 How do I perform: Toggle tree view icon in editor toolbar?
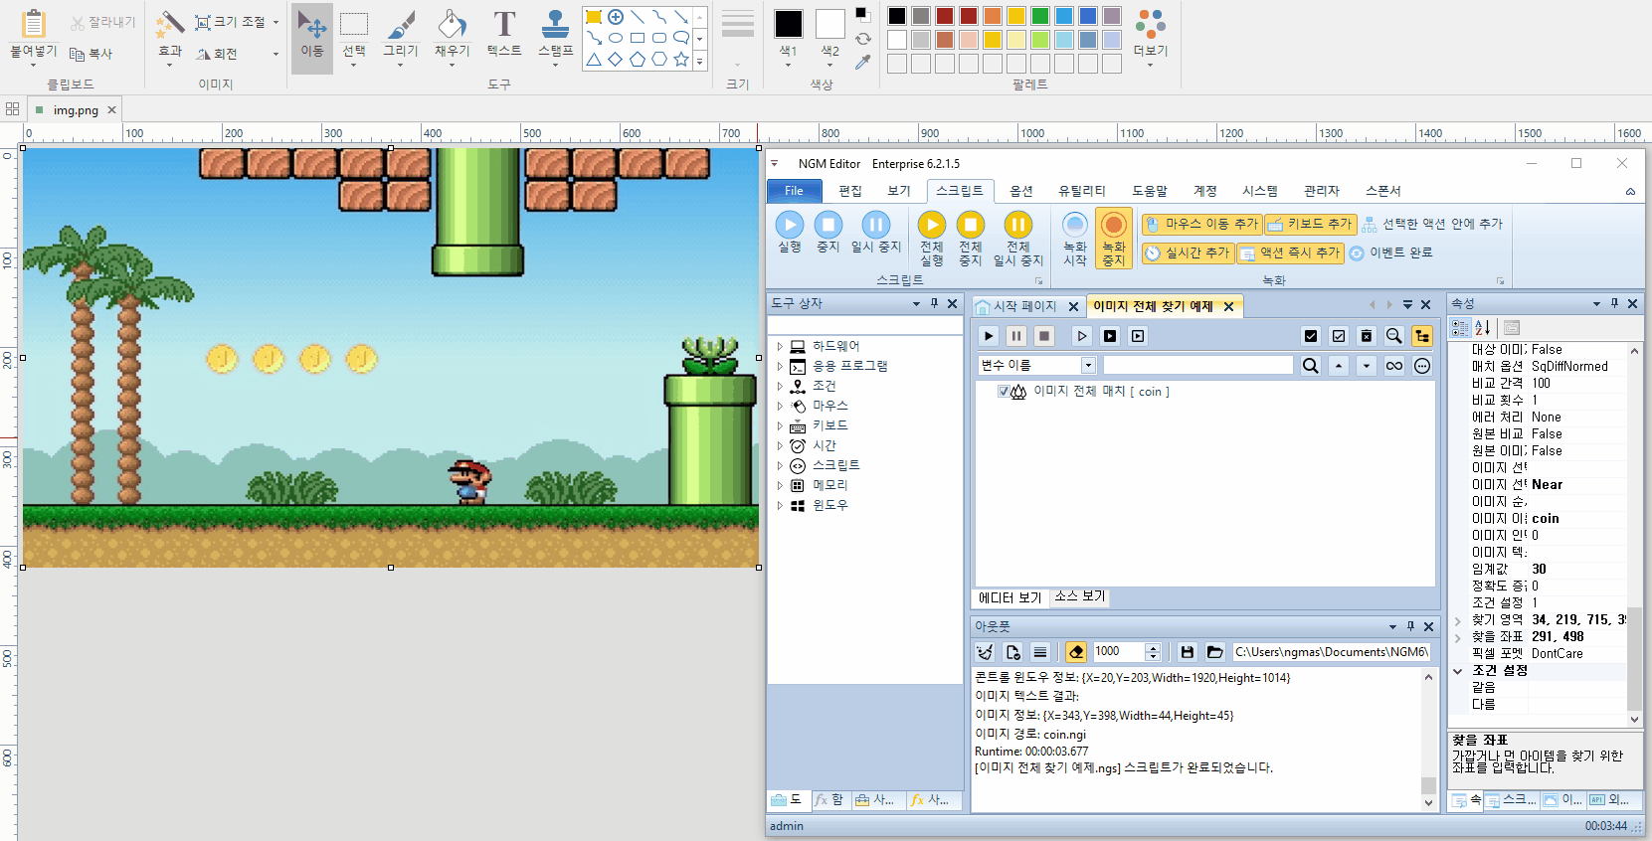point(1422,336)
